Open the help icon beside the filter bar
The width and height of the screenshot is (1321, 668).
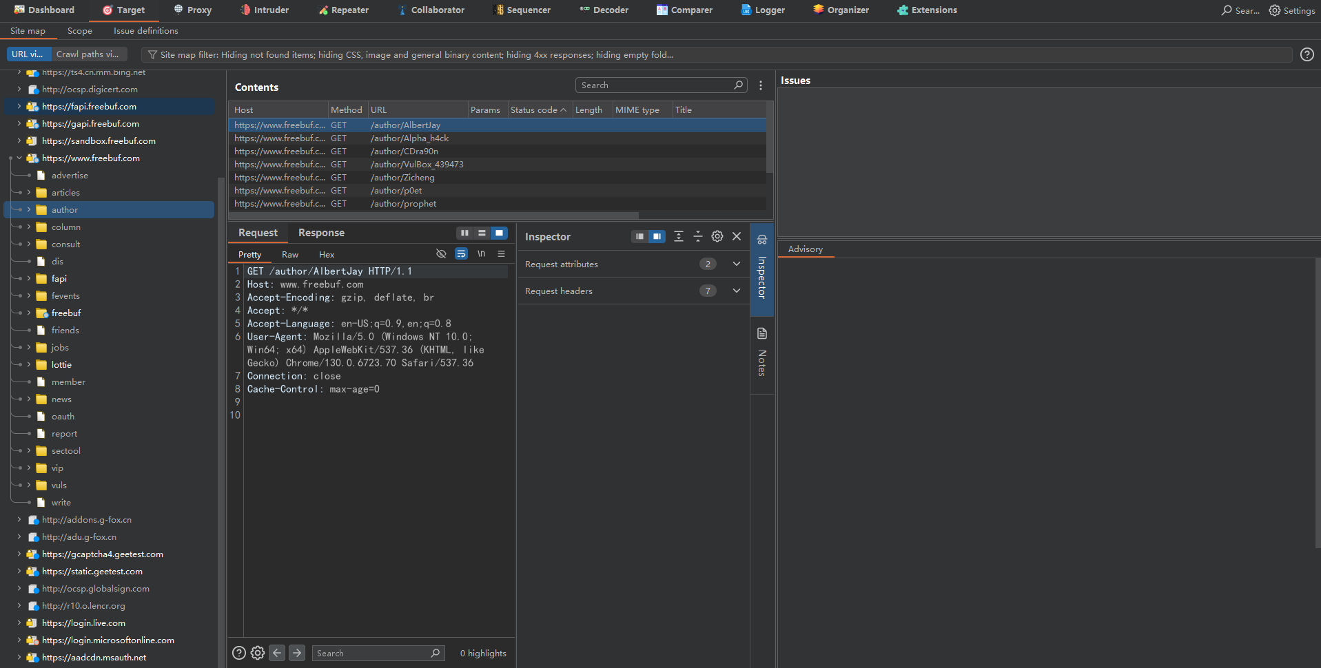(1307, 54)
